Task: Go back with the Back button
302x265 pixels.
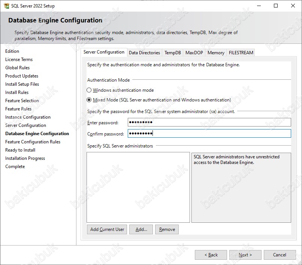Action: pyautogui.click(x=211, y=255)
